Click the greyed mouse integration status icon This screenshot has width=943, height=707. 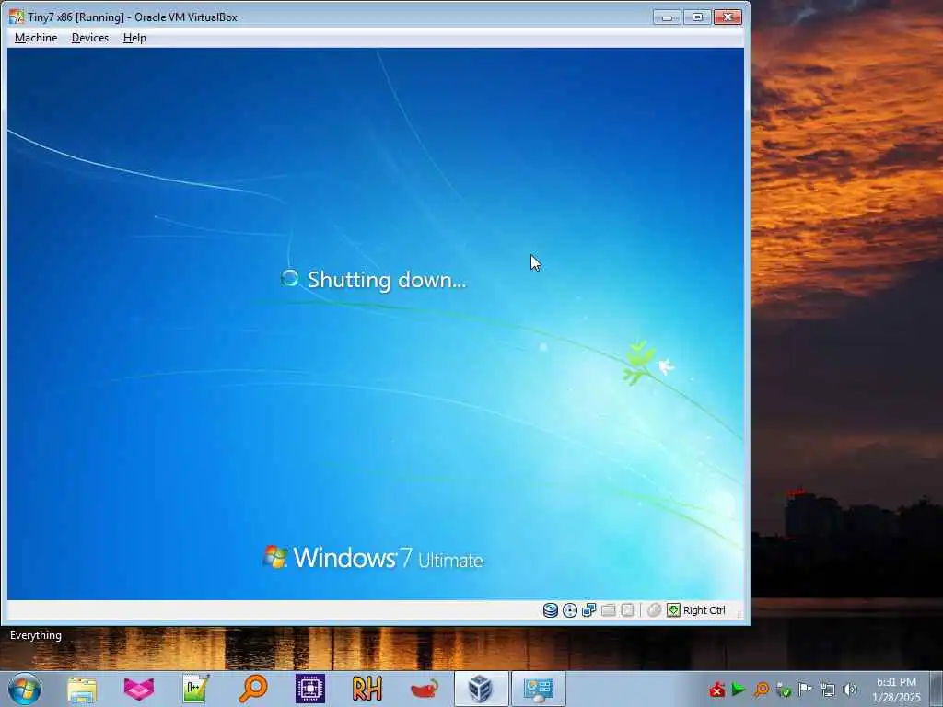(655, 610)
